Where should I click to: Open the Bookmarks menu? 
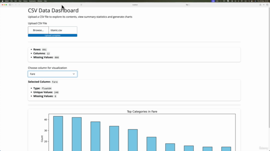(32, 1)
